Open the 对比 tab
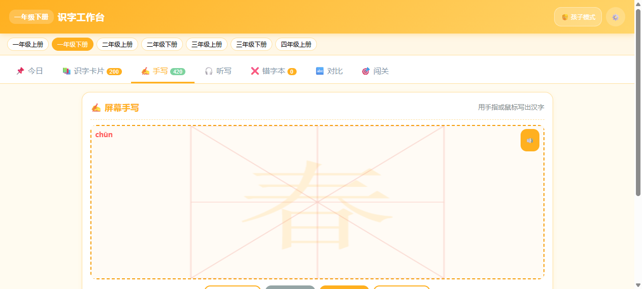The height and width of the screenshot is (289, 642). [329, 71]
